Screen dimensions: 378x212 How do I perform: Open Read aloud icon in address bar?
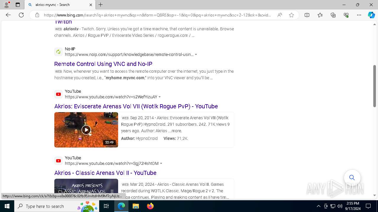[x=279, y=15]
